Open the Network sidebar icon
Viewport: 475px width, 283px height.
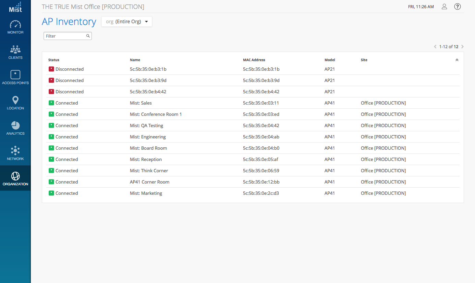(x=15, y=151)
